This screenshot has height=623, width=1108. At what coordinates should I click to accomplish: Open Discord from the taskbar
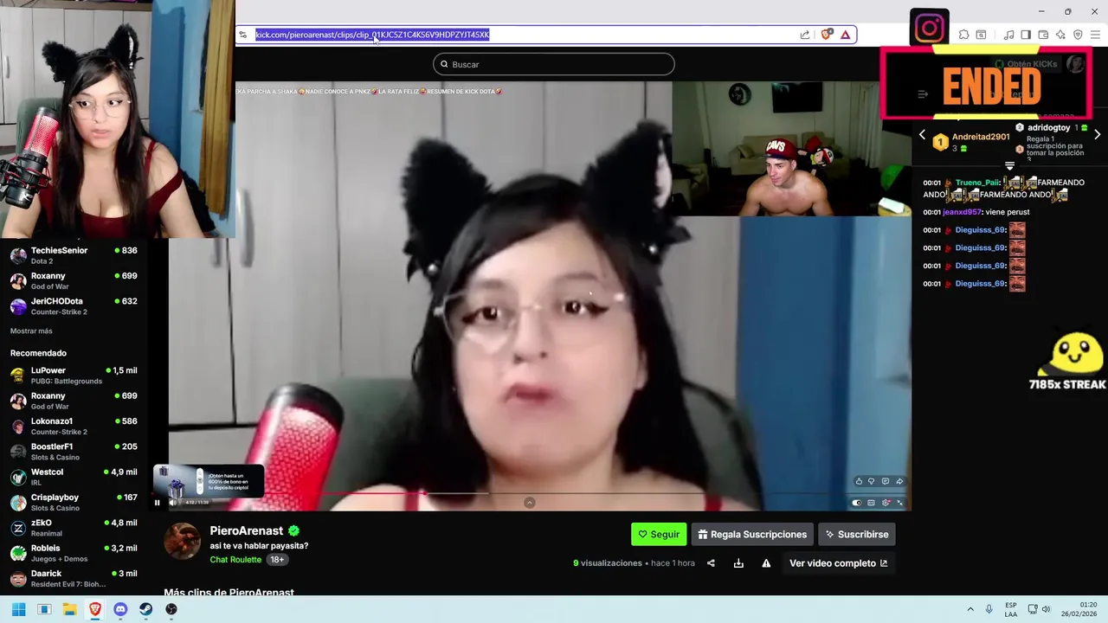click(120, 609)
